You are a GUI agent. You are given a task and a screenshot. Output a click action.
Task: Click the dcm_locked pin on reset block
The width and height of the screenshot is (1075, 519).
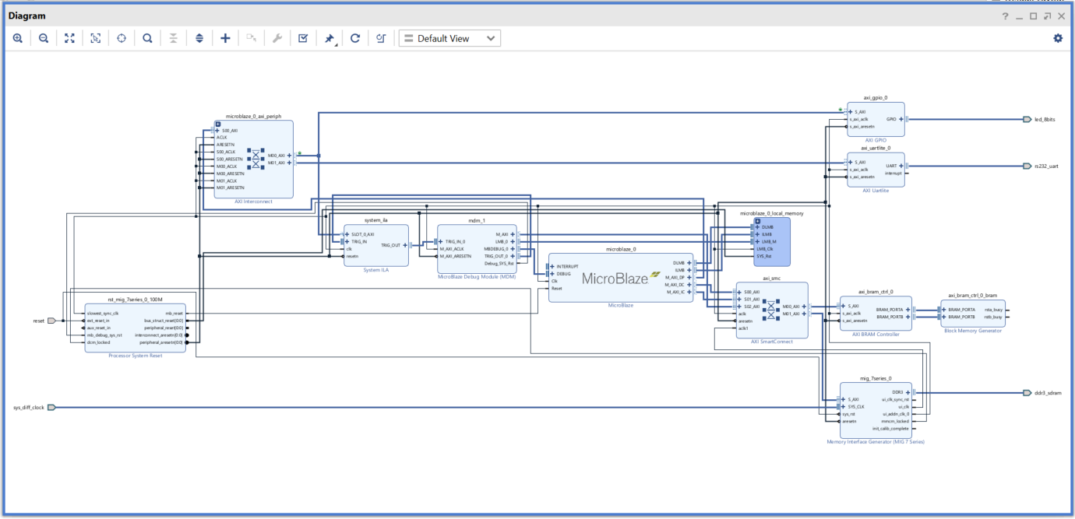(x=98, y=342)
